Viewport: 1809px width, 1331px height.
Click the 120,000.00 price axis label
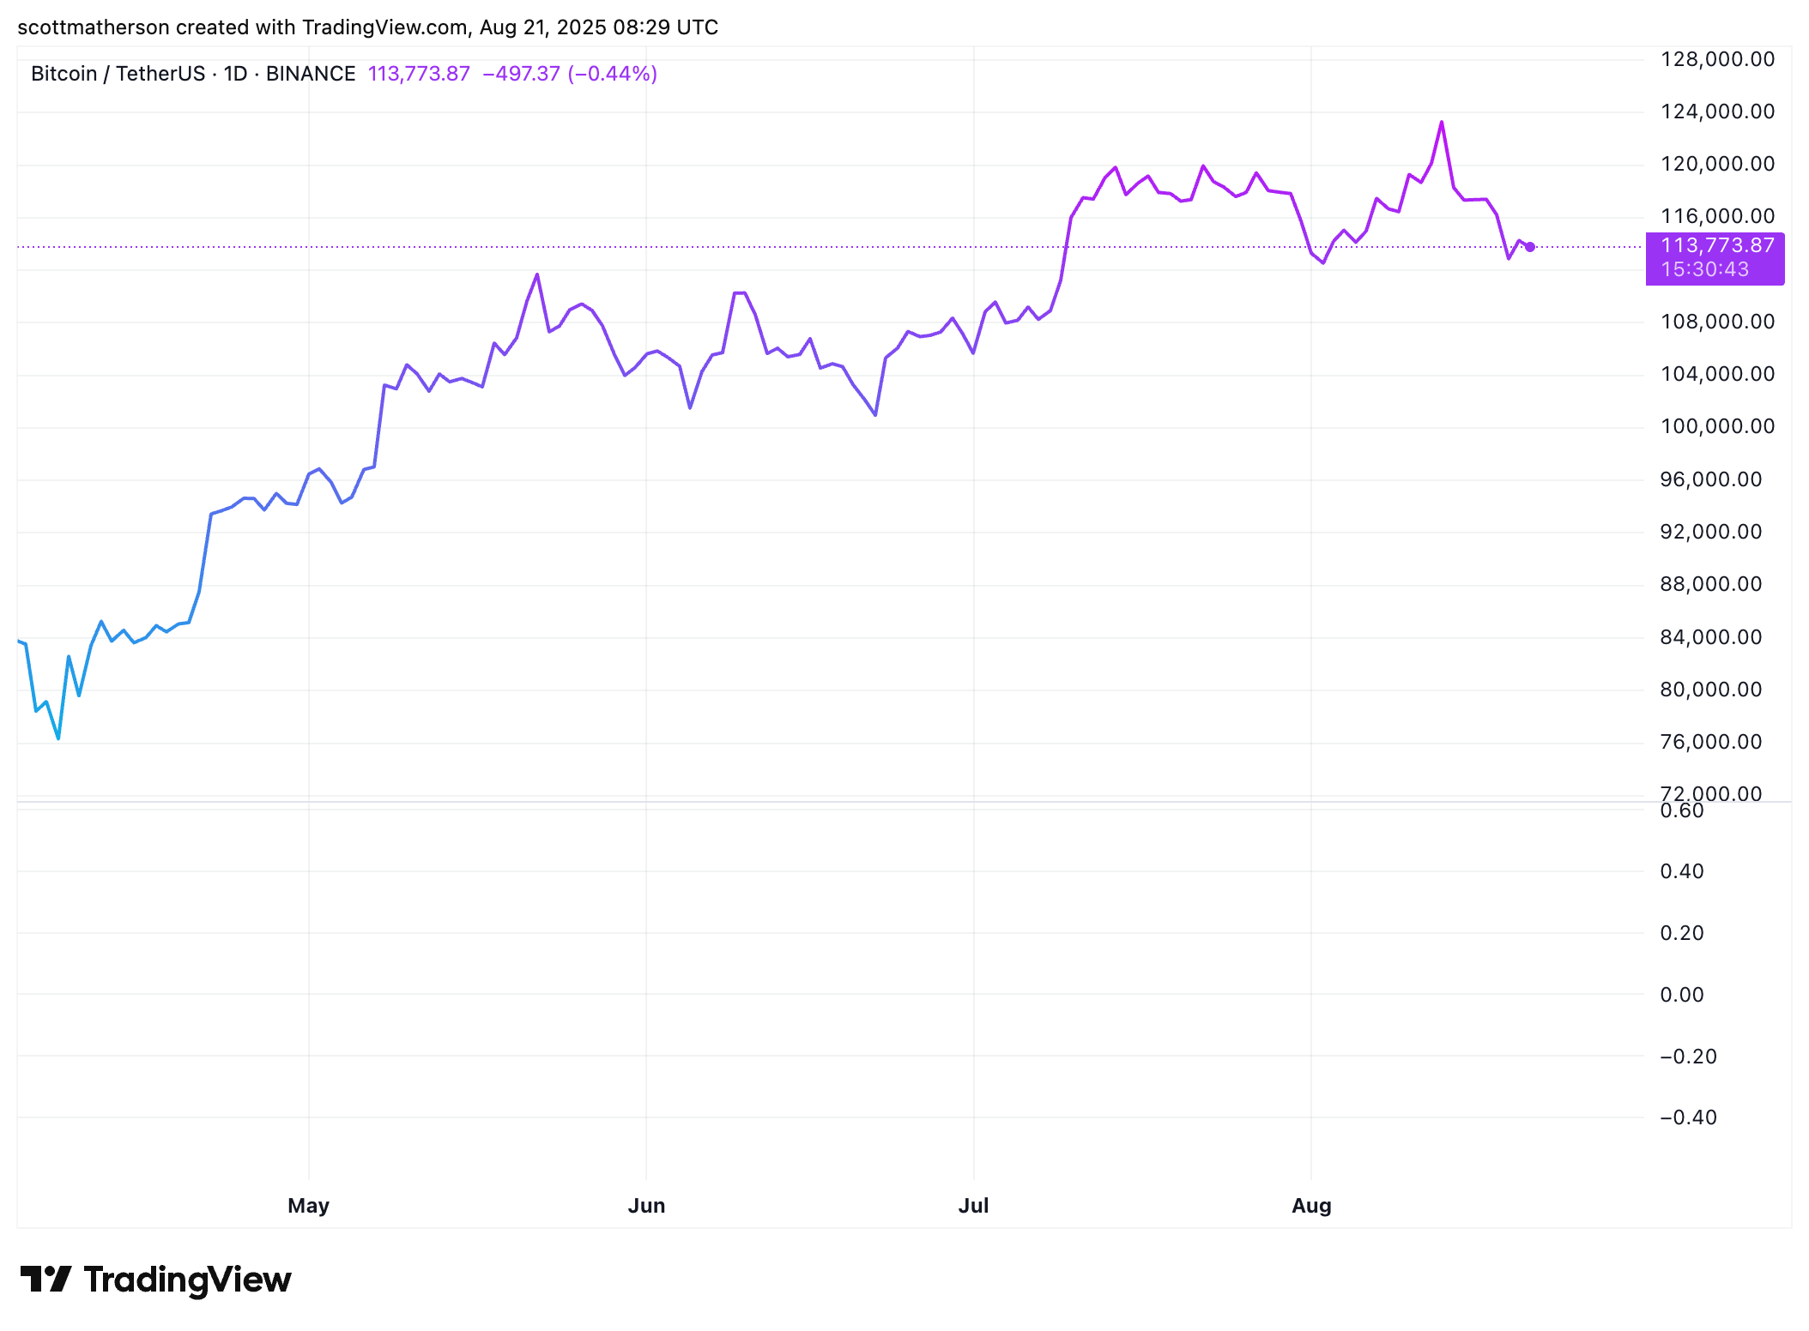1717,164
